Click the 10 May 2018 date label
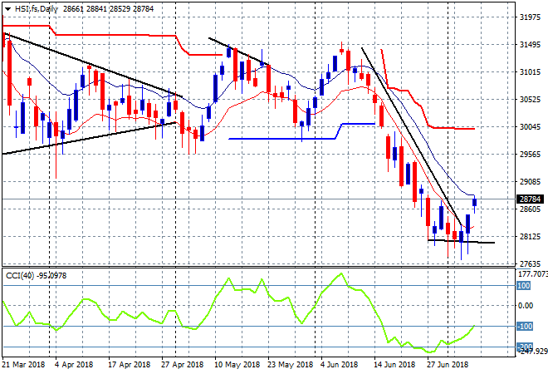 237,365
